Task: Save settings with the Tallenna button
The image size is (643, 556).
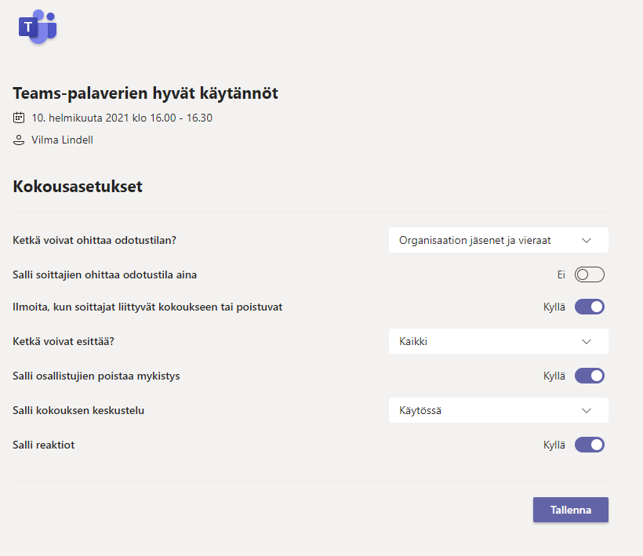Action: [x=570, y=510]
